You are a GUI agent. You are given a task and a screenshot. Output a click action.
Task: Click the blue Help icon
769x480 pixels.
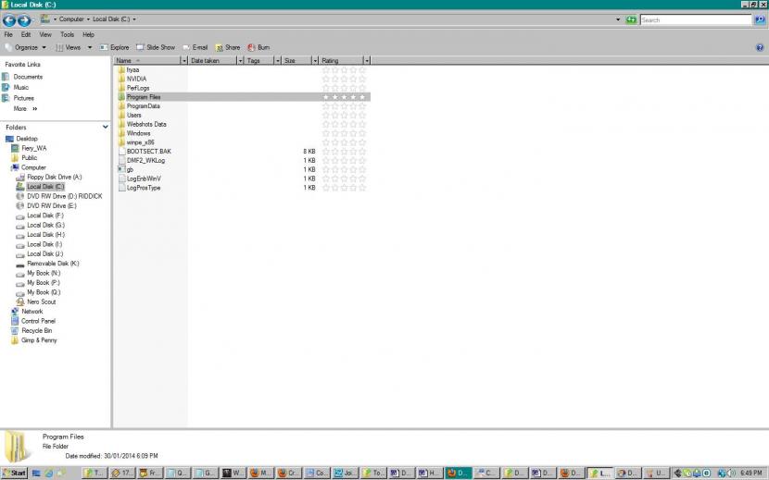coord(760,47)
